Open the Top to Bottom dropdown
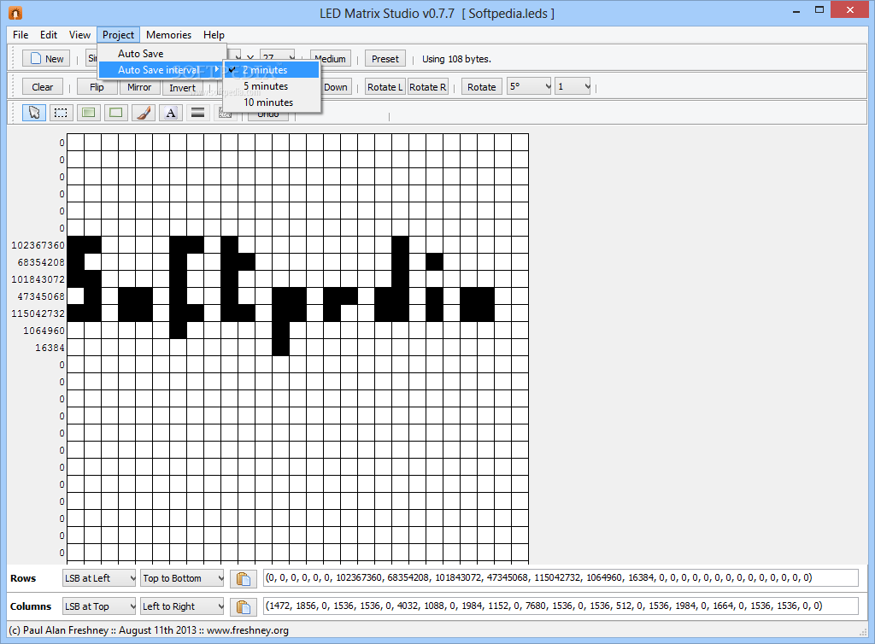 coord(182,578)
